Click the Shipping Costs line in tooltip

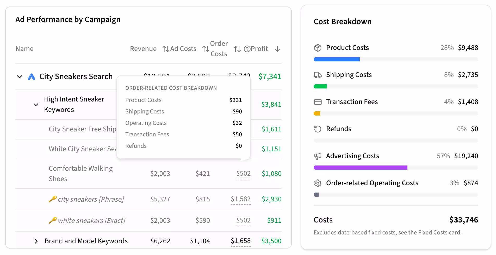(x=184, y=112)
